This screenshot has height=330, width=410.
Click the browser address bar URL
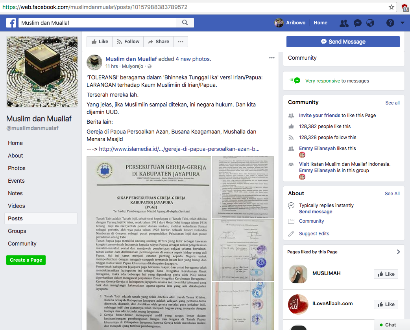[x=95, y=7]
